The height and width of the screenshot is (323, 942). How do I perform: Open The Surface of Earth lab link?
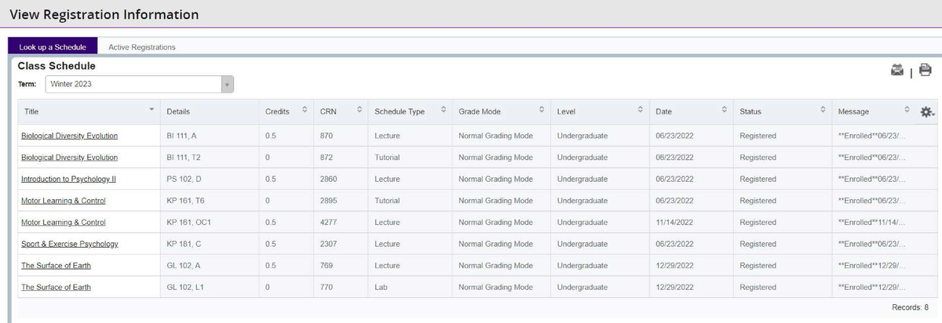coord(56,287)
